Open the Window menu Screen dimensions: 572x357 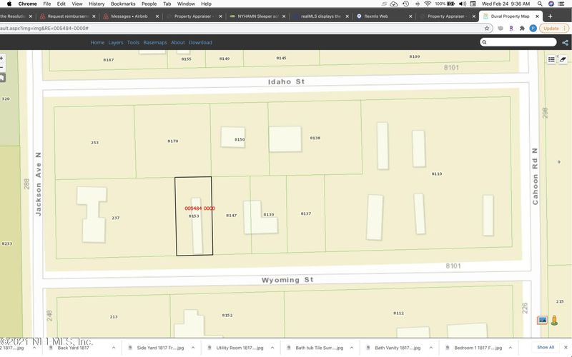pyautogui.click(x=186, y=4)
